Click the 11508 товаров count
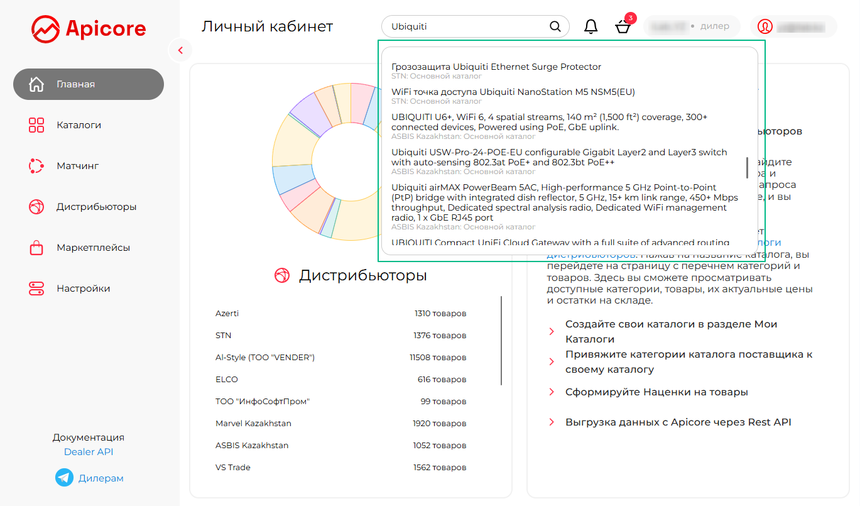The height and width of the screenshot is (506, 860). point(438,358)
